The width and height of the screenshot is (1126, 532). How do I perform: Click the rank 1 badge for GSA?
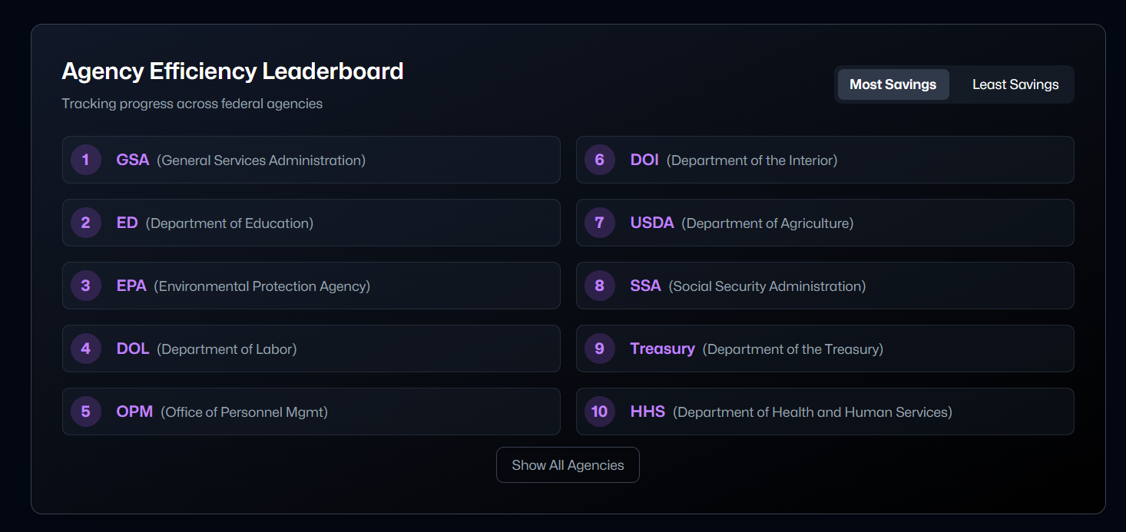86,160
